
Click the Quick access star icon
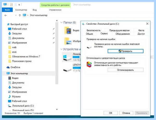point(8,24)
